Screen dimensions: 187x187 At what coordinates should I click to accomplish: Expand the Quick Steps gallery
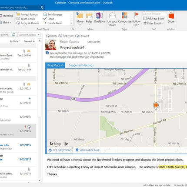(x=72, y=23)
